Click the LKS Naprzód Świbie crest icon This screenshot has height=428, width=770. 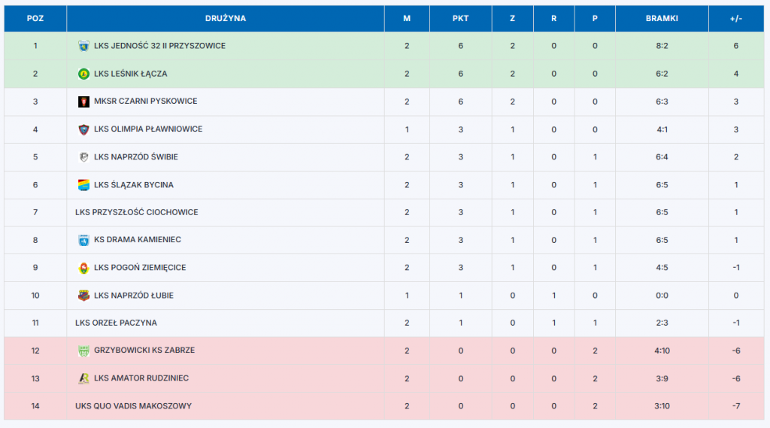pos(83,157)
